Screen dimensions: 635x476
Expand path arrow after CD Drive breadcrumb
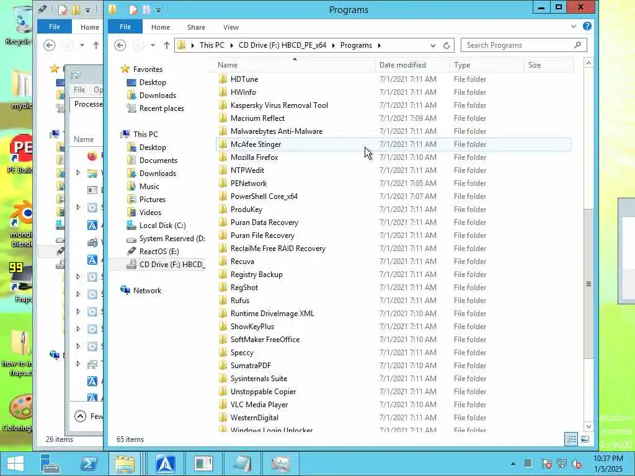pyautogui.click(x=333, y=45)
